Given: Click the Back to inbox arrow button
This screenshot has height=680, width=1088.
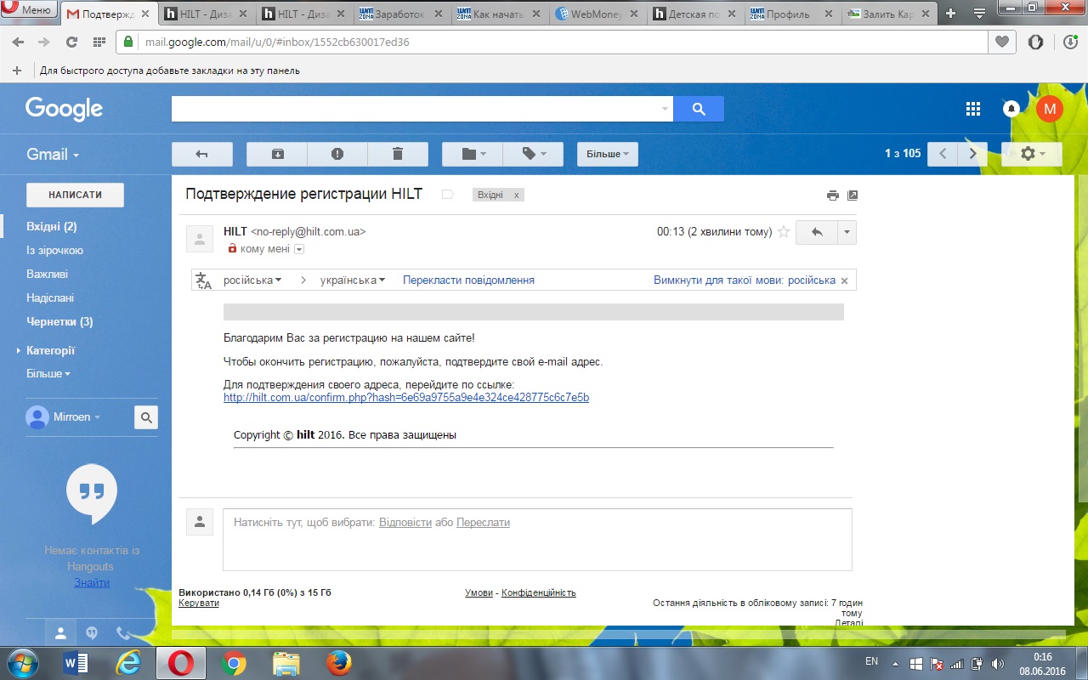Looking at the screenshot, I should pyautogui.click(x=202, y=154).
